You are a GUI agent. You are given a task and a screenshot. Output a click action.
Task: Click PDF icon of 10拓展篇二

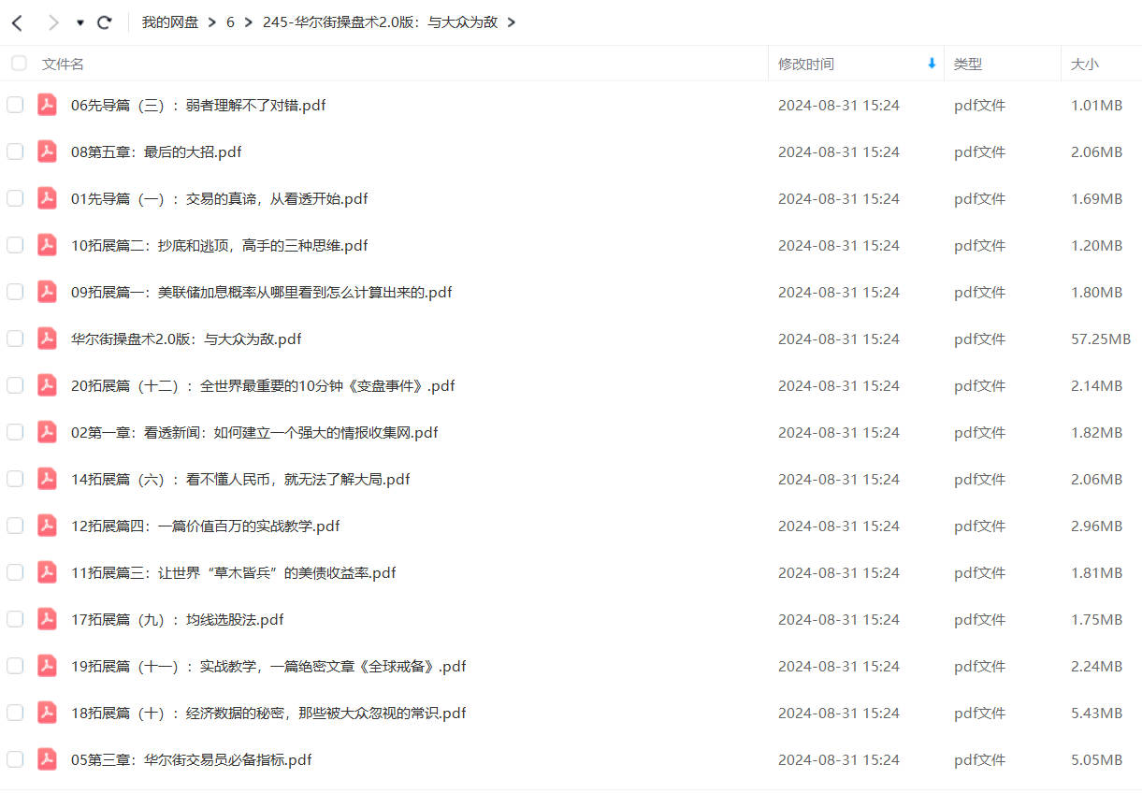pyautogui.click(x=47, y=245)
